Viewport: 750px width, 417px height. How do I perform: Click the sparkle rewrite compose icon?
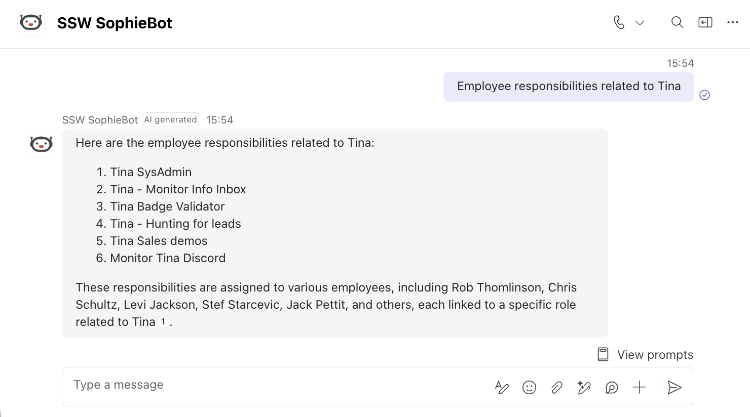(584, 387)
